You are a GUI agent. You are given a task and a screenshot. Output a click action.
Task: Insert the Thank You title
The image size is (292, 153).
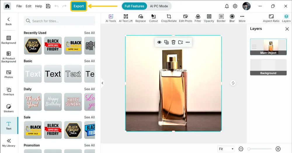tap(33, 102)
